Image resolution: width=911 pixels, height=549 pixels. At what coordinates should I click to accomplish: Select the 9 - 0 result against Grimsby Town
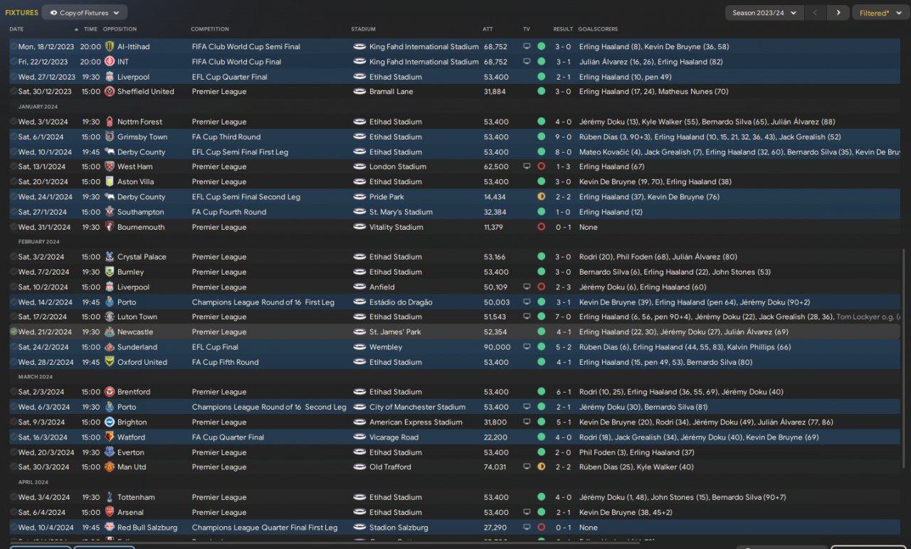click(562, 137)
